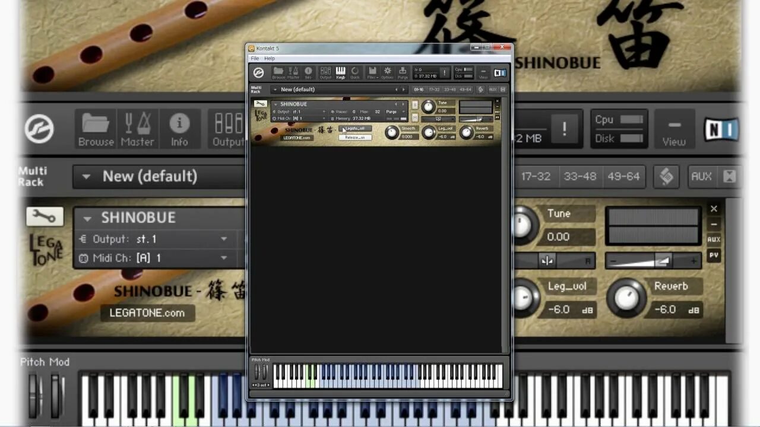Click the Smooth value field 0.000
The height and width of the screenshot is (427, 760).
(408, 137)
